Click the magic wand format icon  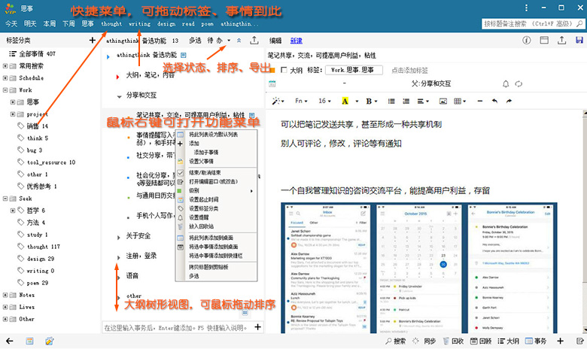tap(276, 101)
